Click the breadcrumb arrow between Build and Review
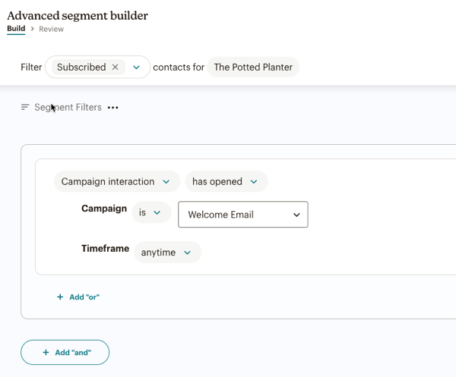Screen dimensions: 456x377 [x=33, y=29]
